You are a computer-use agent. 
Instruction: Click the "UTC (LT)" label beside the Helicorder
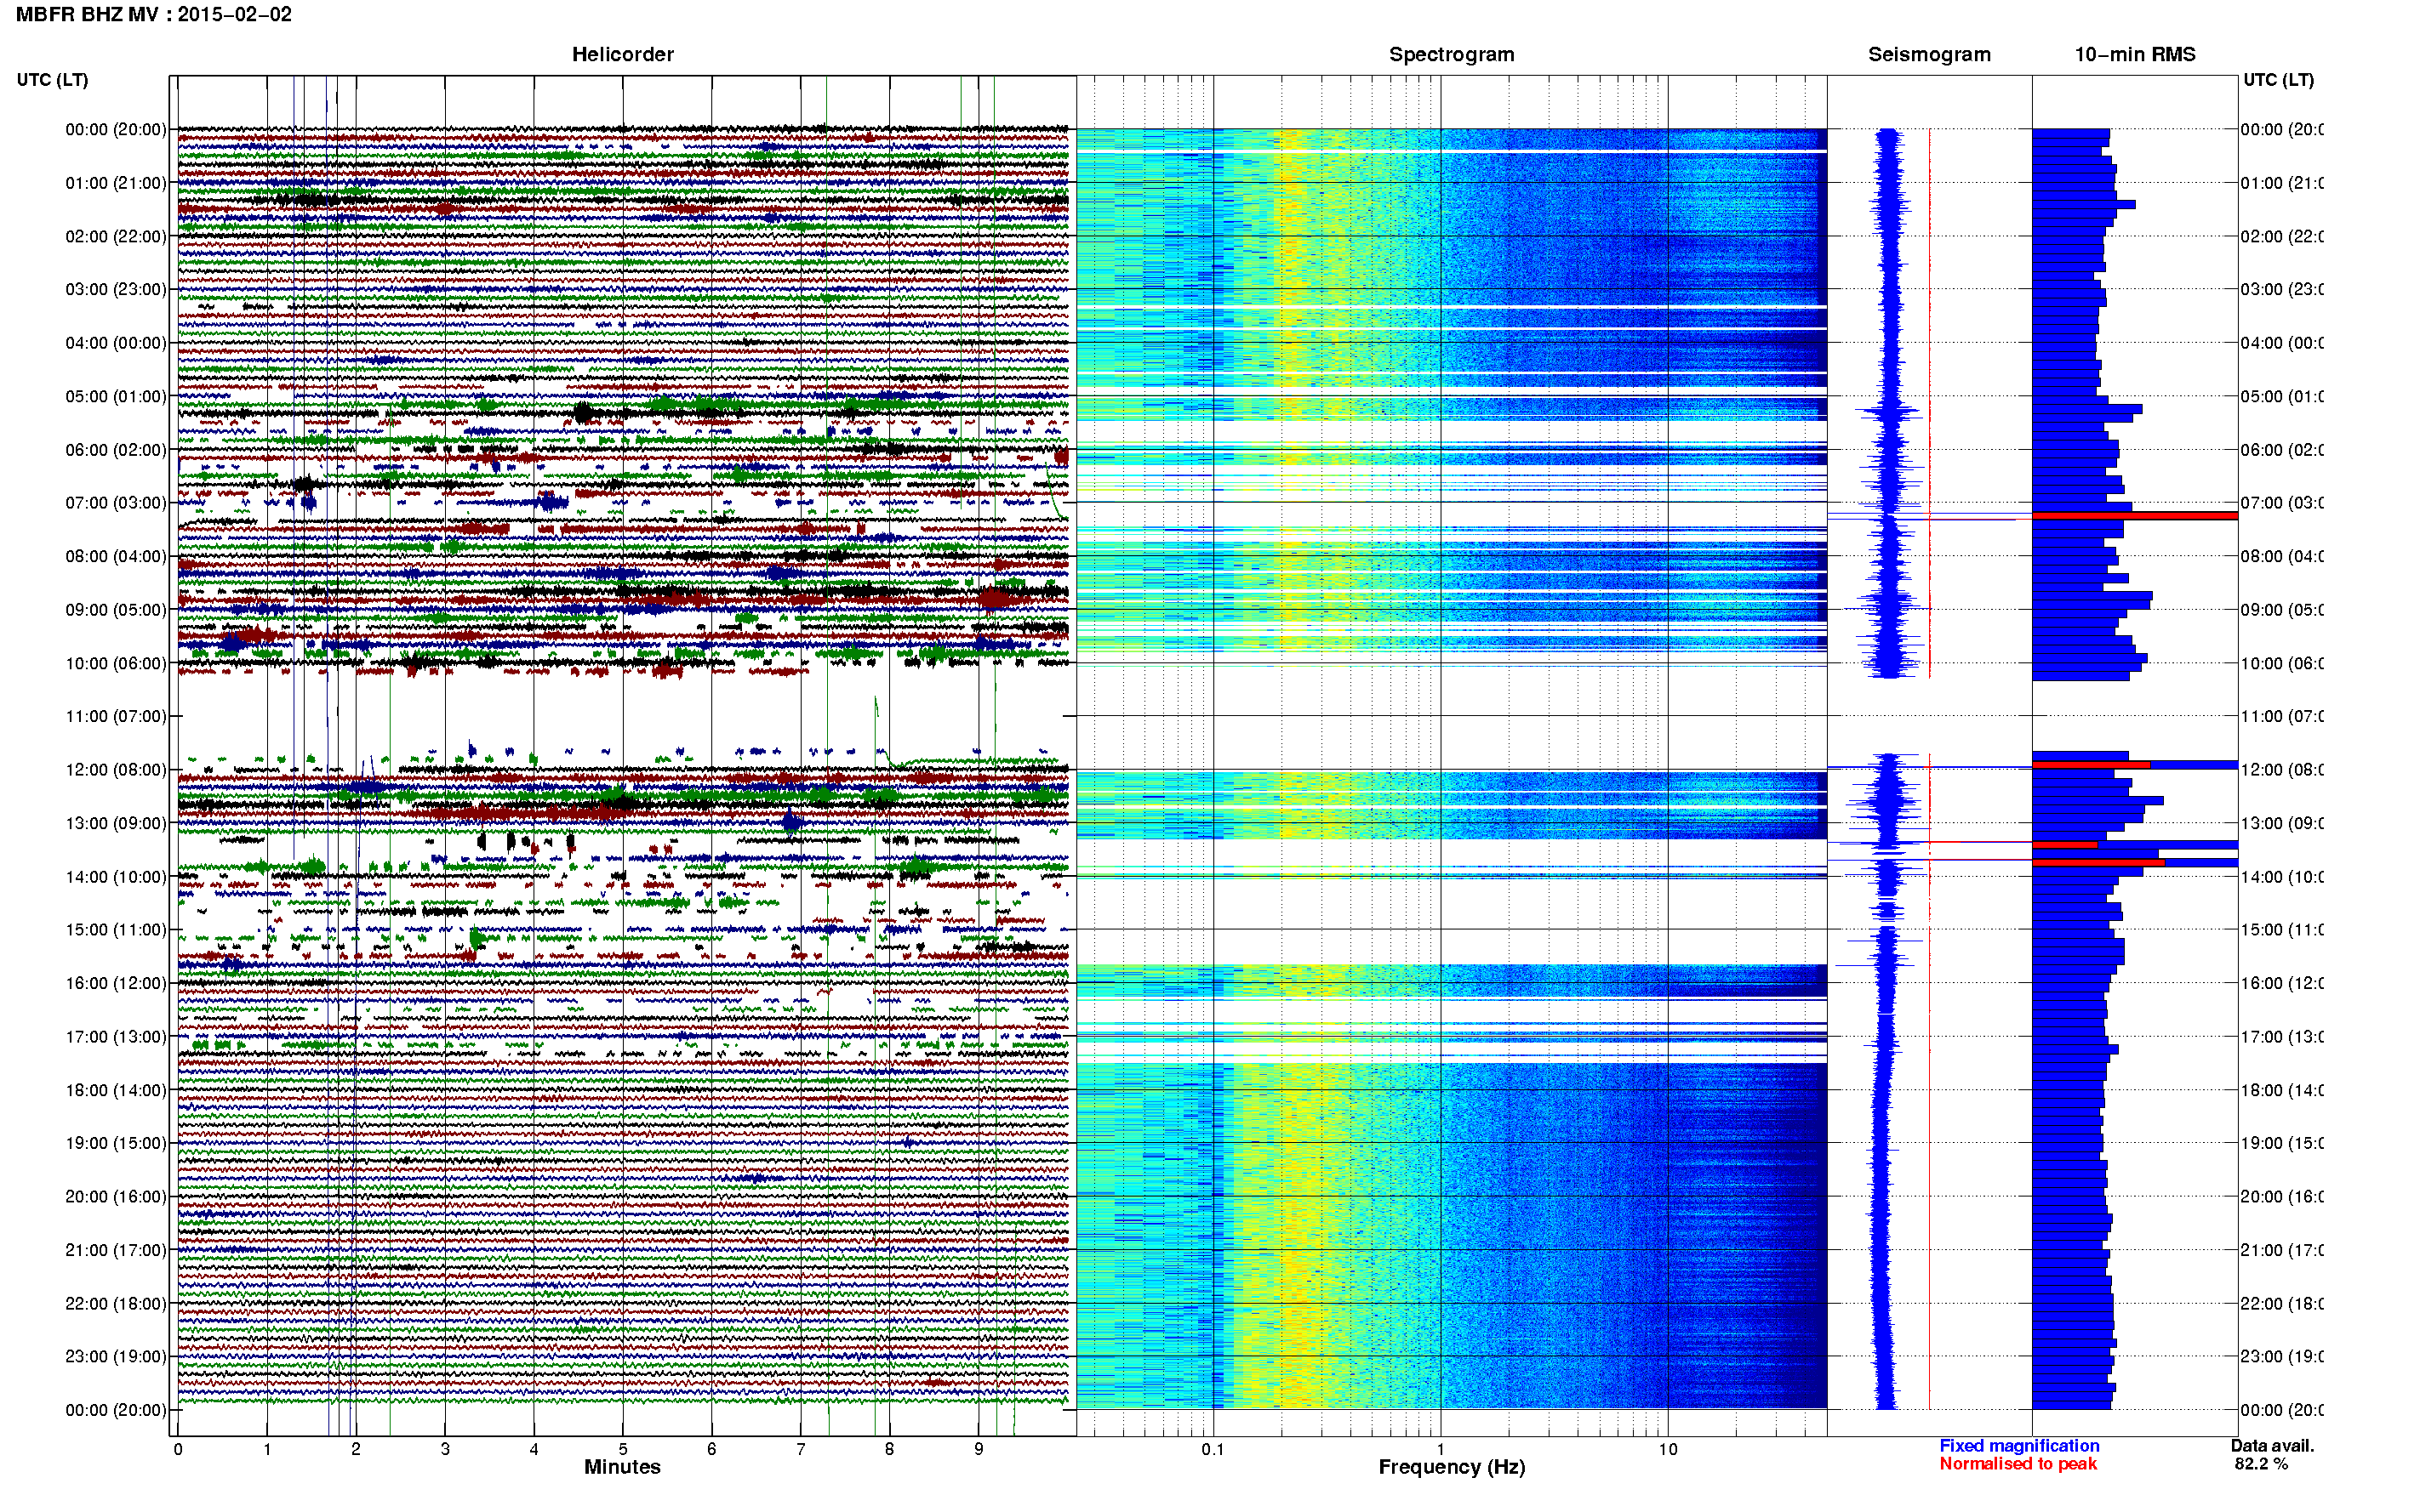(x=52, y=80)
